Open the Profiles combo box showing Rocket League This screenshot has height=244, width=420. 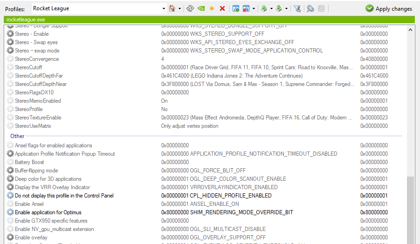click(x=99, y=8)
